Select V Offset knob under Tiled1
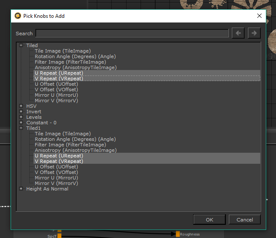The height and width of the screenshot is (238, 276). point(56,172)
